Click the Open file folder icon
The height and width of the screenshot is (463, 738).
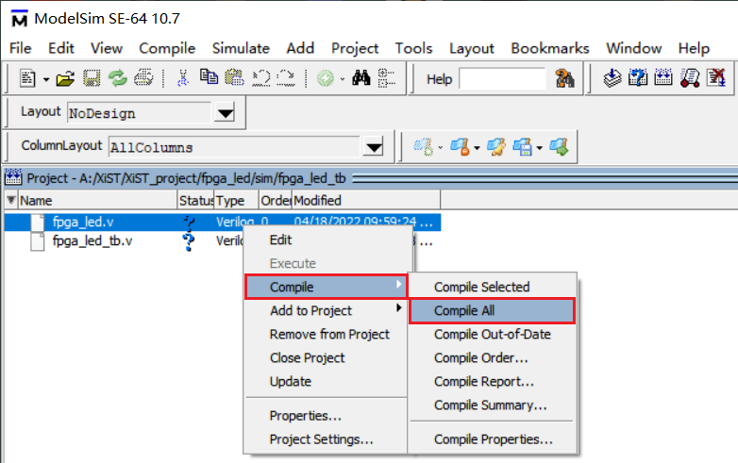pyautogui.click(x=65, y=79)
